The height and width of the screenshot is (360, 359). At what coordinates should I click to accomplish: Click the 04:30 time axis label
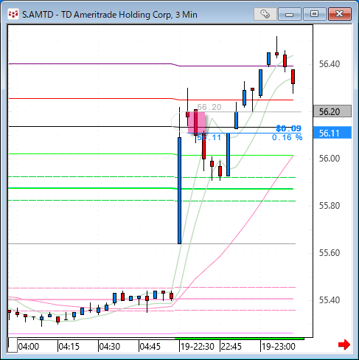click(110, 347)
